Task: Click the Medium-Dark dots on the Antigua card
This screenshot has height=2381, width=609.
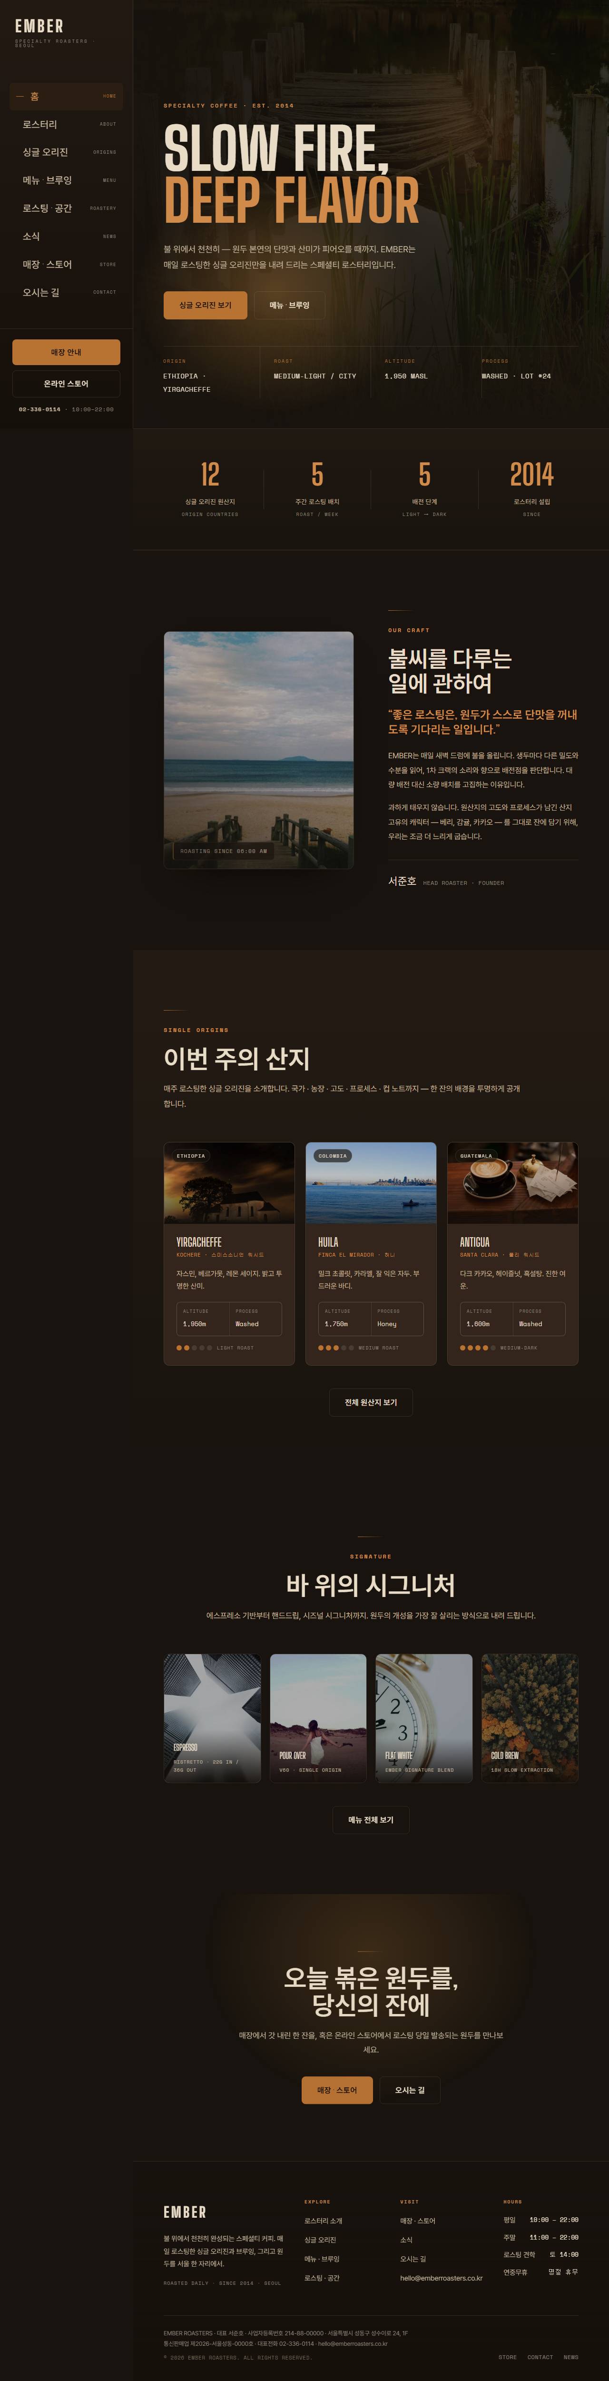Action: (478, 1348)
